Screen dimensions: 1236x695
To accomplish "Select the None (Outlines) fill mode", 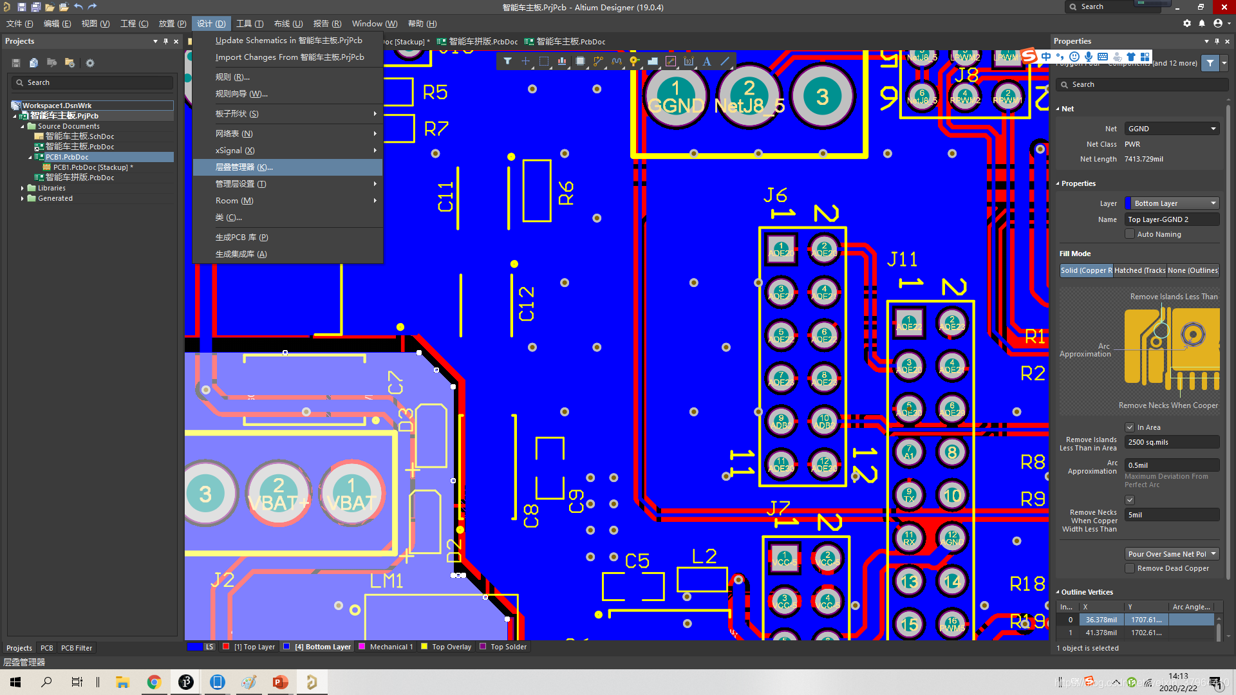I will pos(1193,270).
